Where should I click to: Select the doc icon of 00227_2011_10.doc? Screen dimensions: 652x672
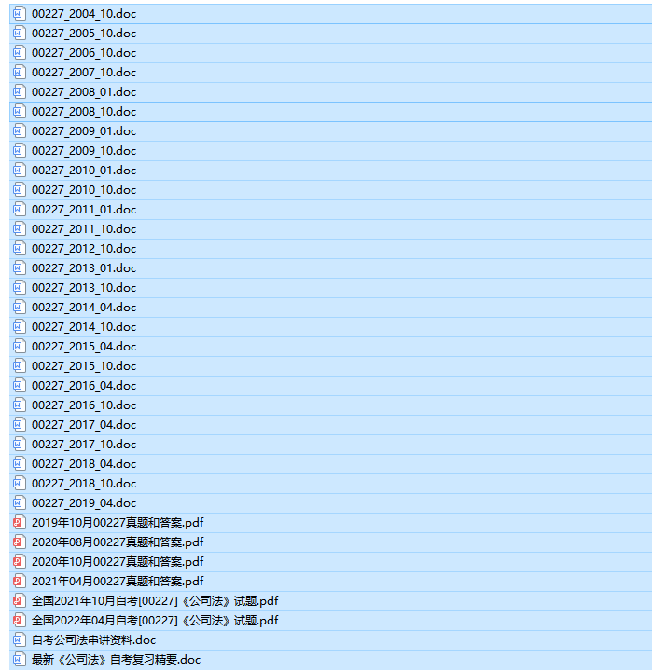pyautogui.click(x=19, y=229)
